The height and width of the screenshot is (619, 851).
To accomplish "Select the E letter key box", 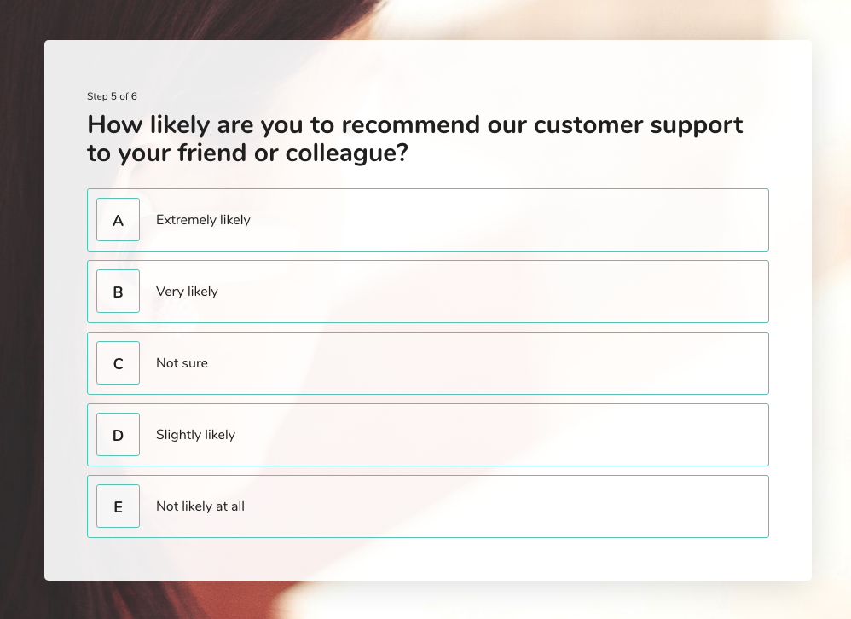I will (118, 506).
